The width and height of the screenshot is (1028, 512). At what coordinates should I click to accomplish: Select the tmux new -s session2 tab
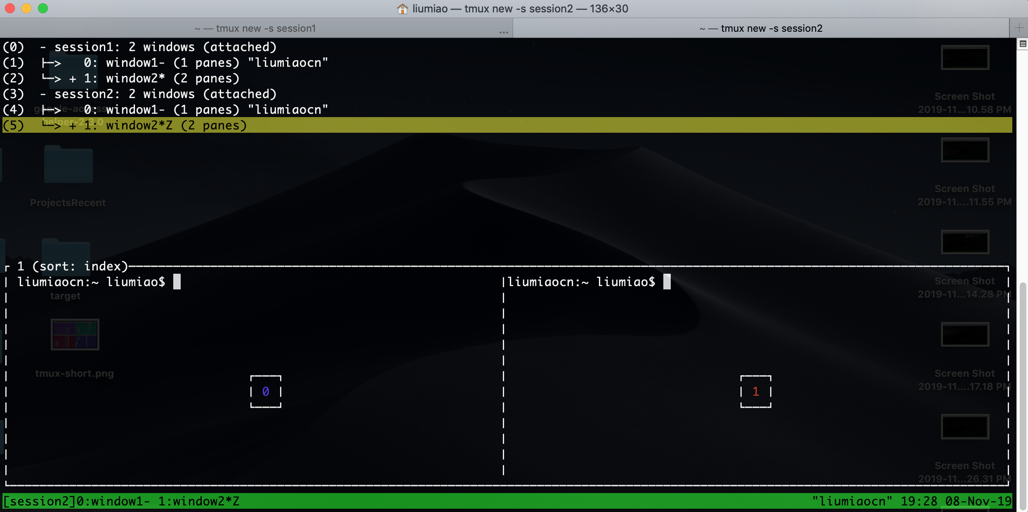pos(761,28)
